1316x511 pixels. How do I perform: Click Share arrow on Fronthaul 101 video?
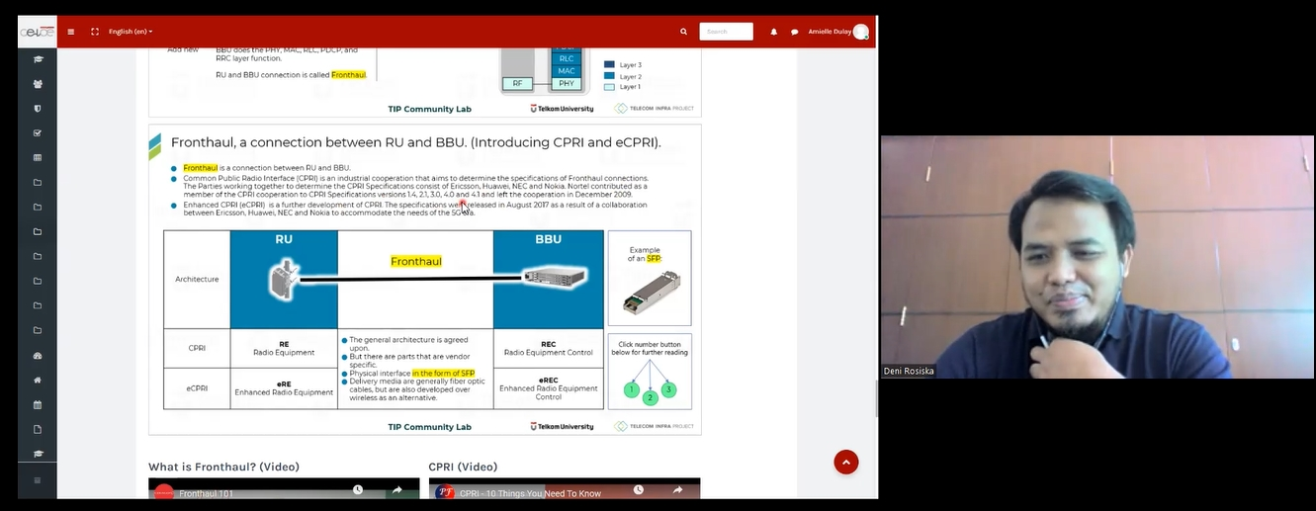click(x=396, y=490)
